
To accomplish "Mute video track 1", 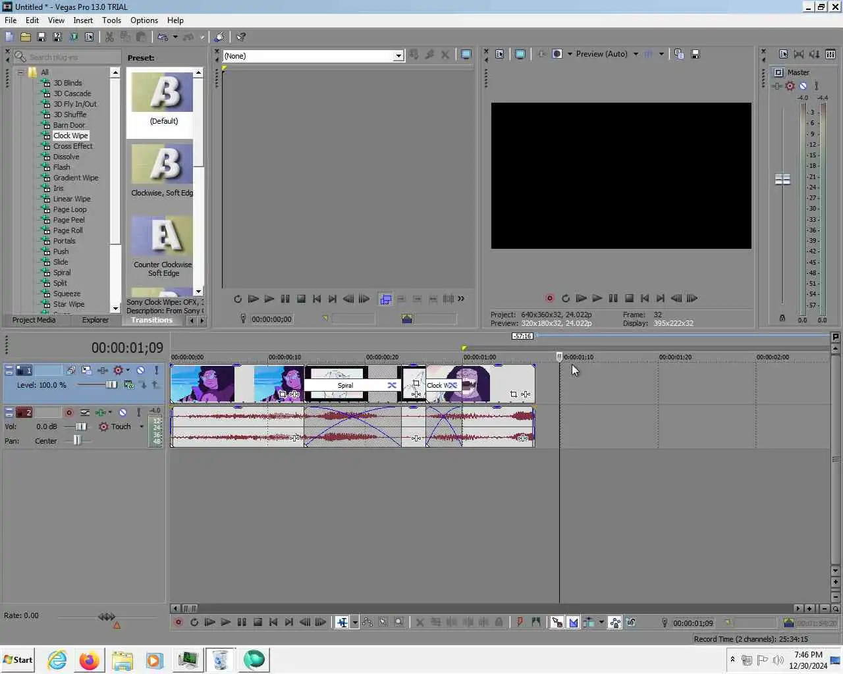I will coord(140,371).
